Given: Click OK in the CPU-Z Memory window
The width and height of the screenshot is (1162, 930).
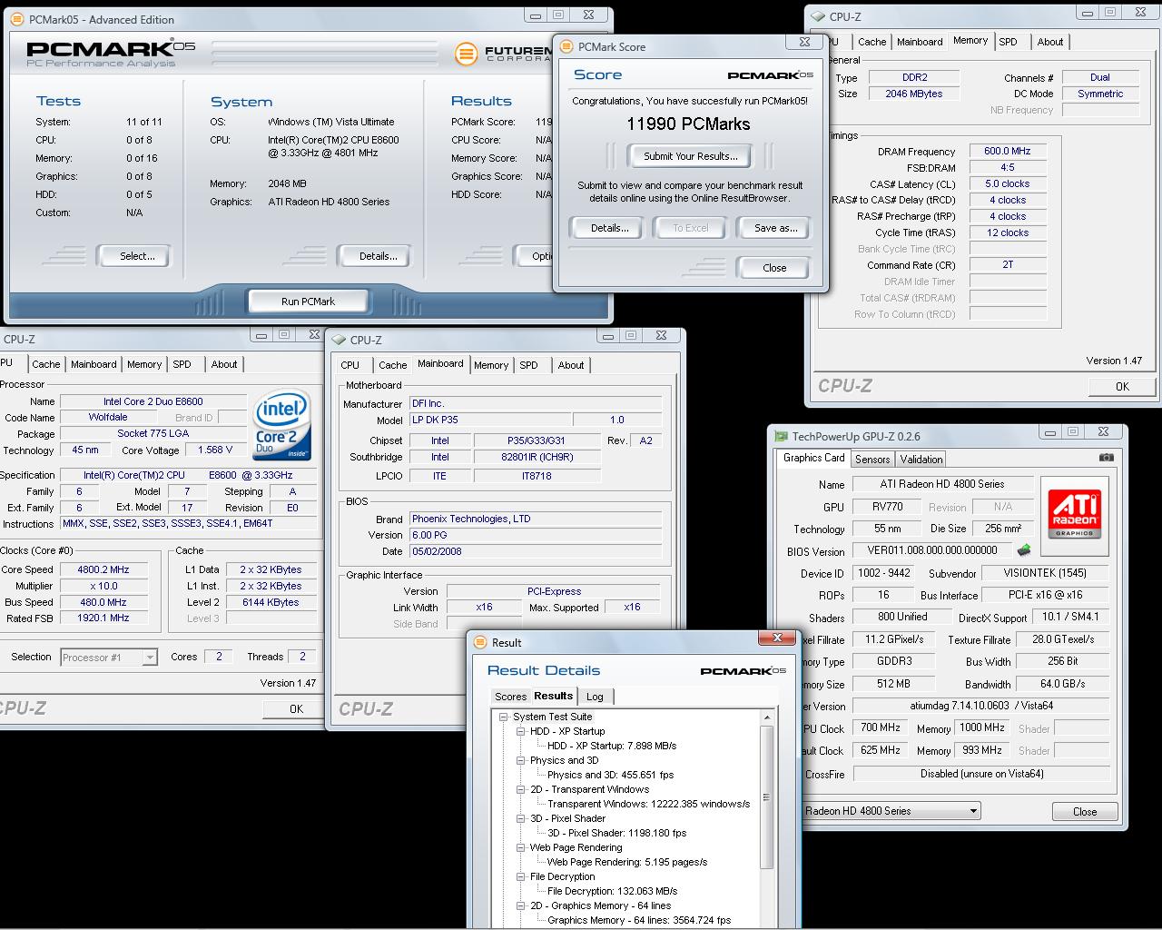Looking at the screenshot, I should point(1122,386).
